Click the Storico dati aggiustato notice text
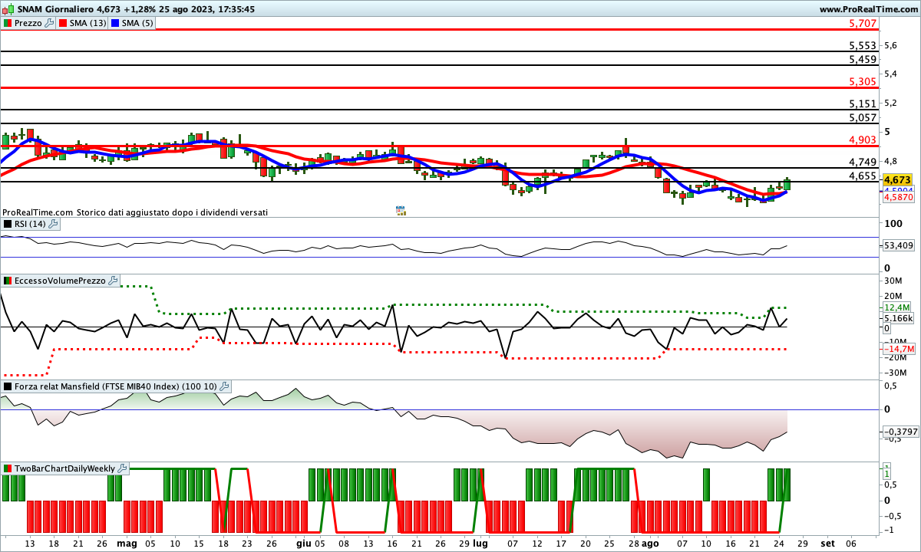The width and height of the screenshot is (921, 552). coord(173,212)
